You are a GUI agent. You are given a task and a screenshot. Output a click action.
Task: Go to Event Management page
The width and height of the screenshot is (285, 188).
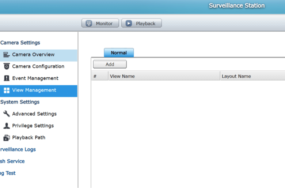click(38, 78)
